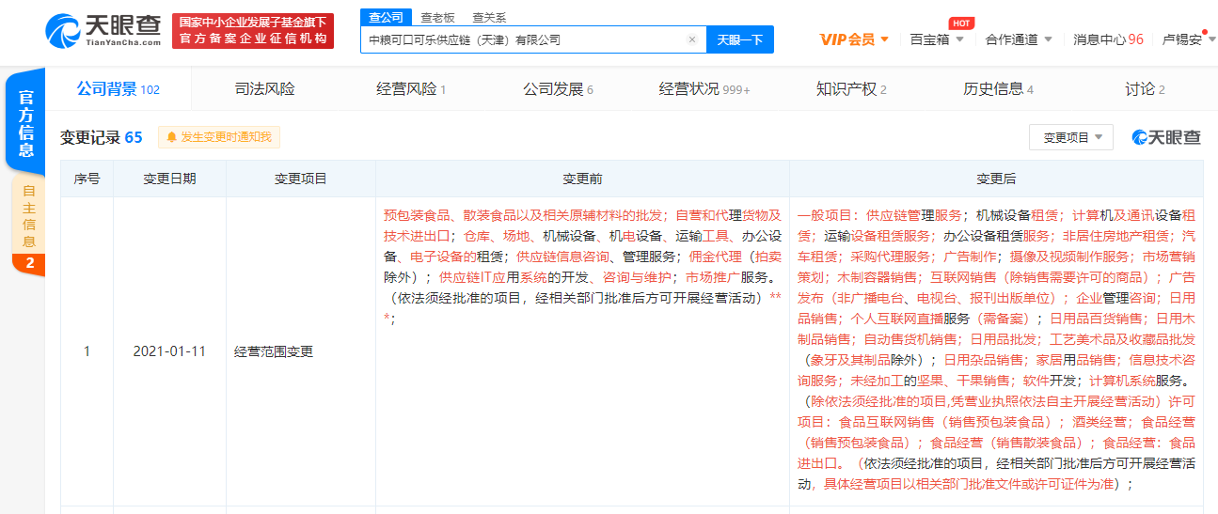Select the 查关系 search tab

click(x=489, y=17)
